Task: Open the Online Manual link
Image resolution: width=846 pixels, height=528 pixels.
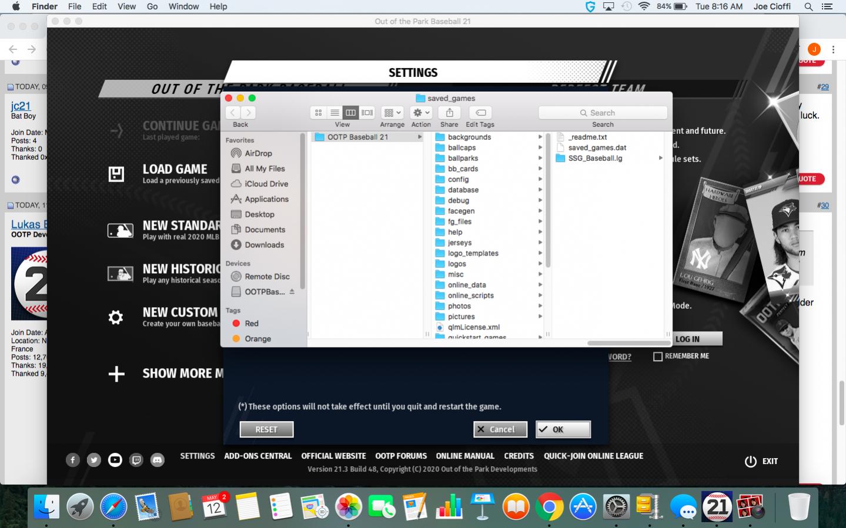Action: pos(465,456)
